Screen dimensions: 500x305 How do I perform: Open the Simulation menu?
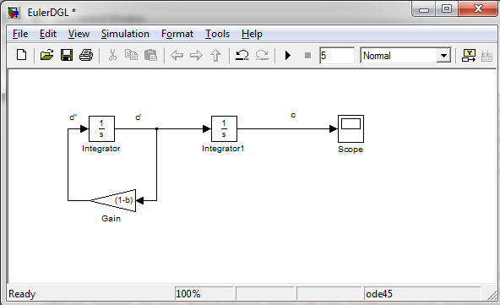point(125,34)
